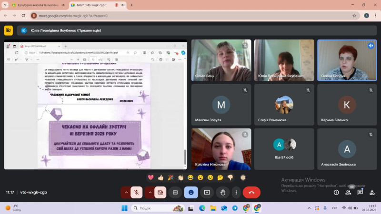
Task: Leave the call with red hang-up button
Action: (x=251, y=192)
